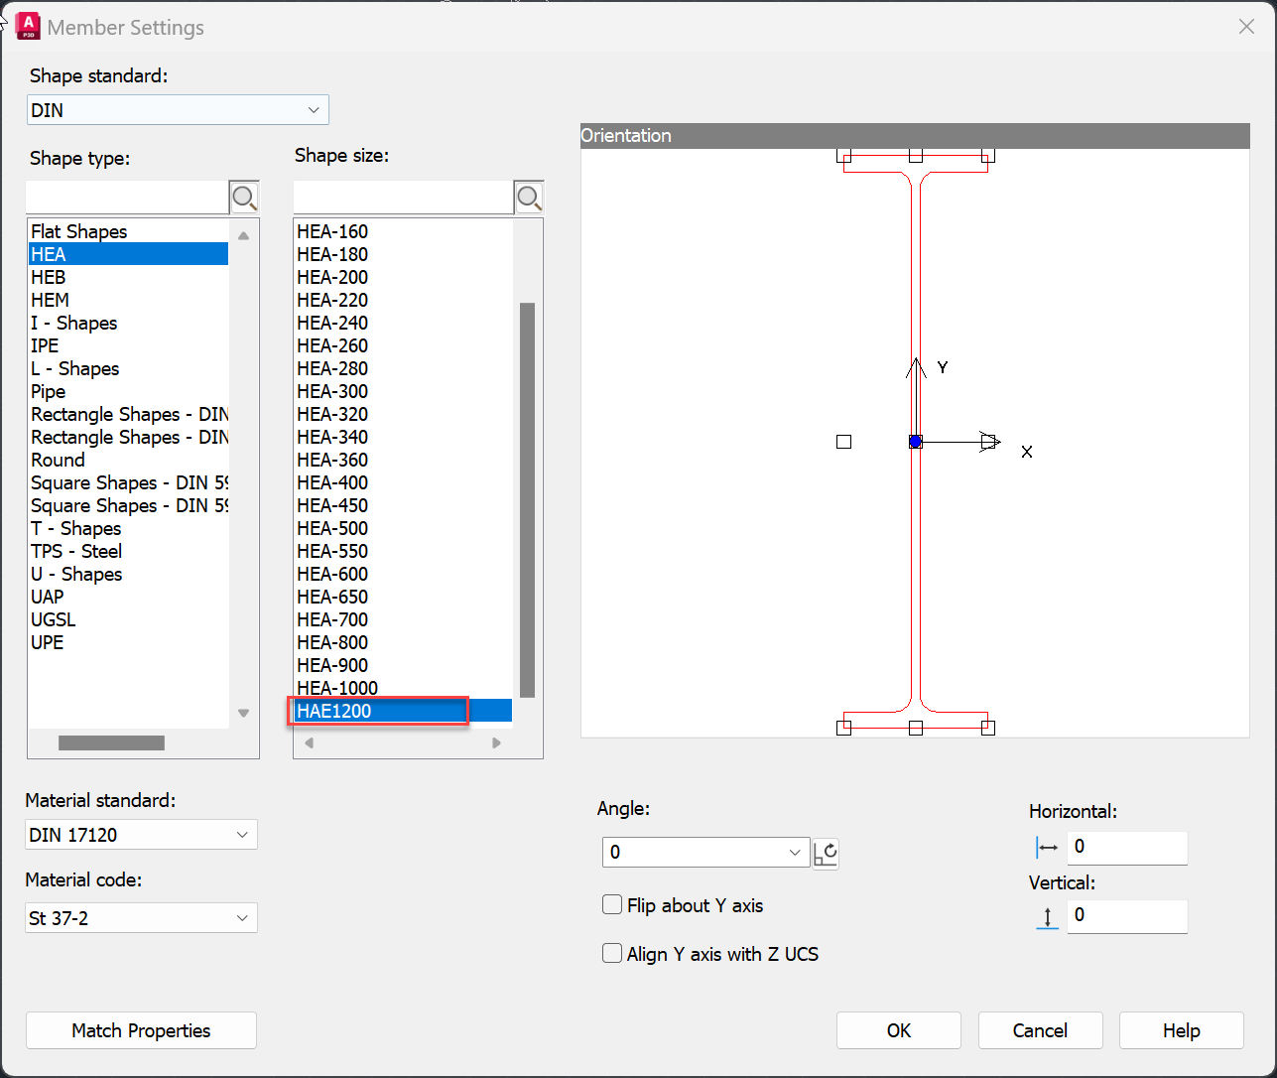1277x1078 pixels.
Task: Click the Vertical offset input field
Action: coord(1127,916)
